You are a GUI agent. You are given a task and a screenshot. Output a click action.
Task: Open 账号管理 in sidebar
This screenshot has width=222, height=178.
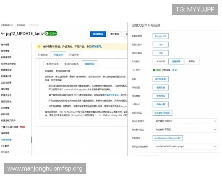click(x=5, y=51)
